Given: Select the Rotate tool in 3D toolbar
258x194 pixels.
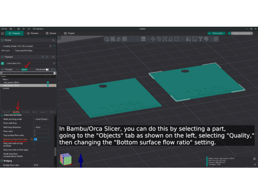Looking at the screenshot, I should point(159,39).
